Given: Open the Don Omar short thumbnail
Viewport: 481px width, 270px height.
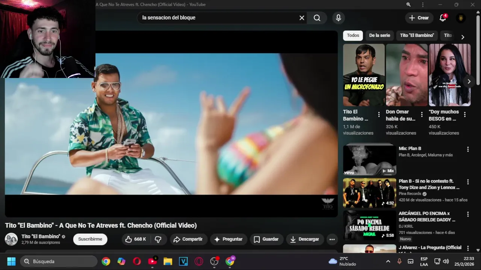Looking at the screenshot, I should tap(407, 75).
